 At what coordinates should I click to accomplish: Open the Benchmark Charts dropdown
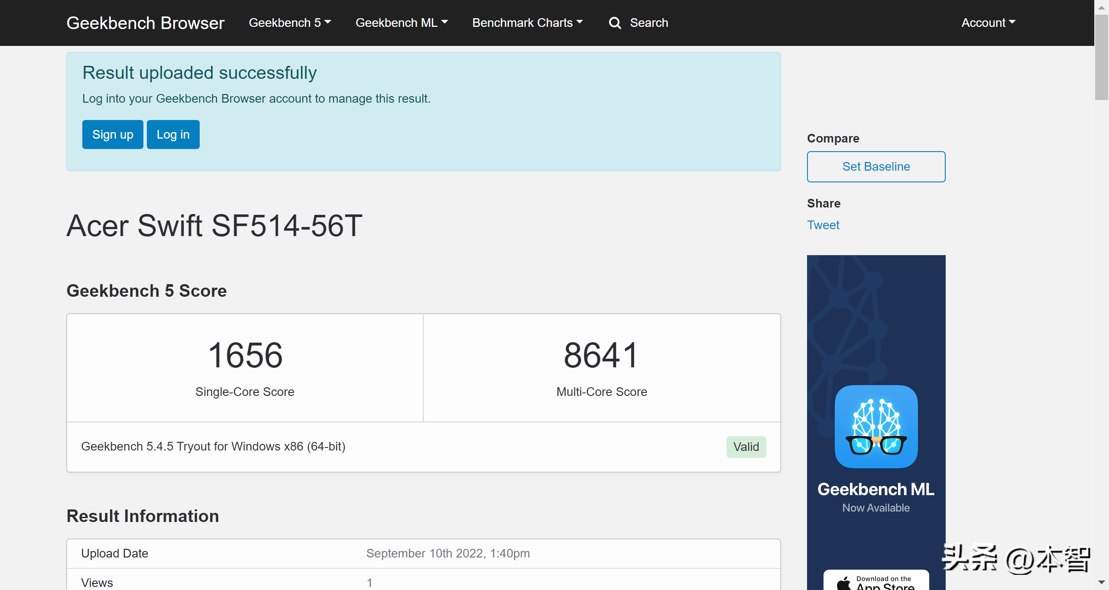527,23
